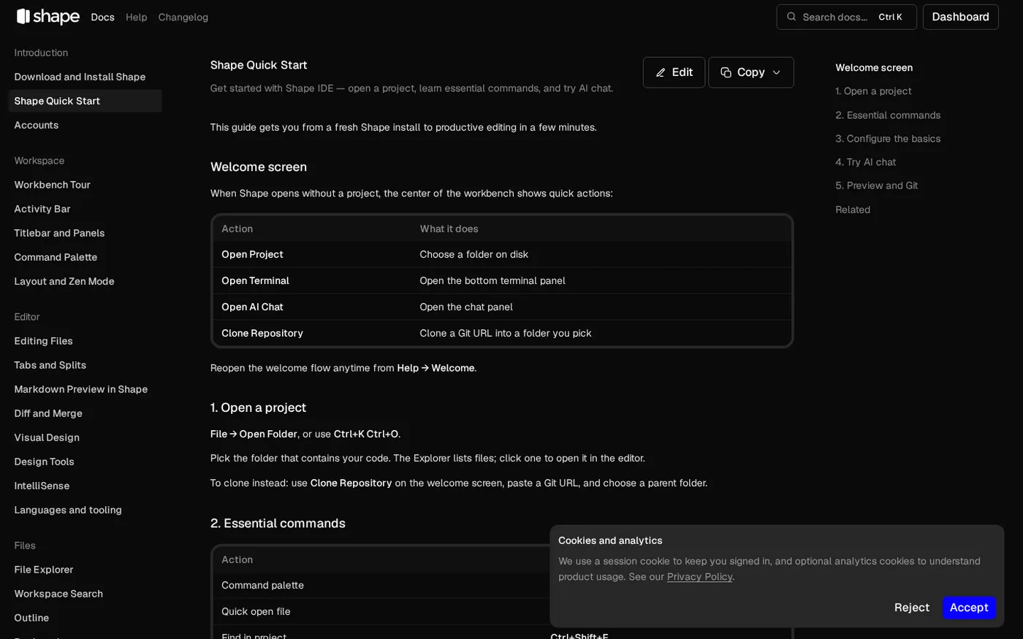
Task: Click the Search docs input field
Action: coord(846,17)
